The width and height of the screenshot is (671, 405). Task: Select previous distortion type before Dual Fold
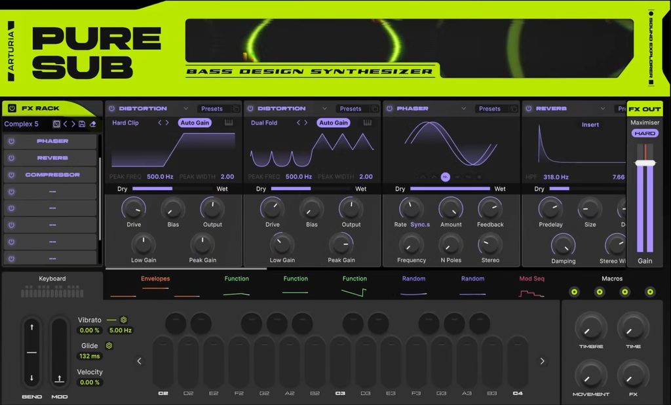tap(298, 123)
